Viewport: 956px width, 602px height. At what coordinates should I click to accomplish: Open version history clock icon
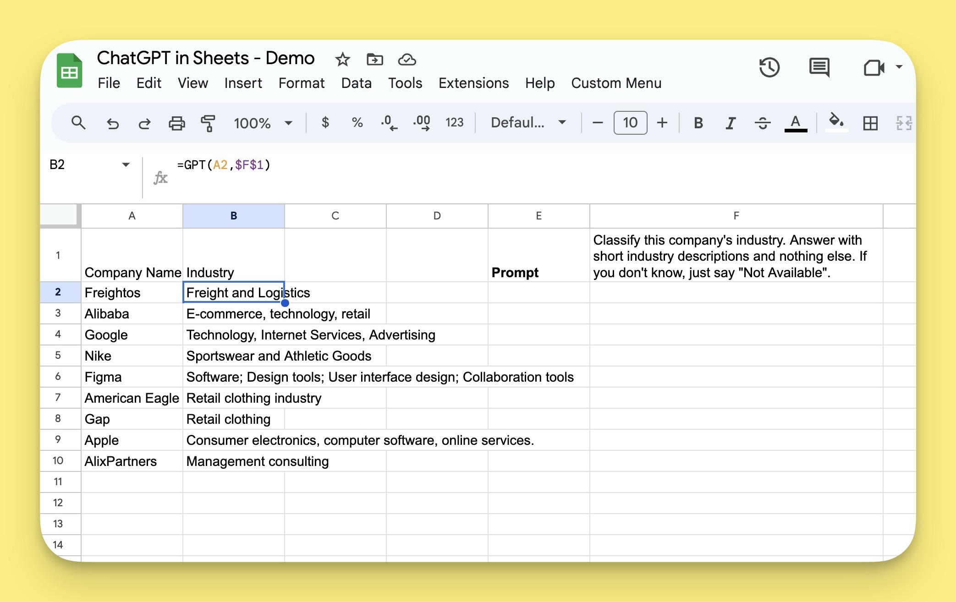pos(769,67)
